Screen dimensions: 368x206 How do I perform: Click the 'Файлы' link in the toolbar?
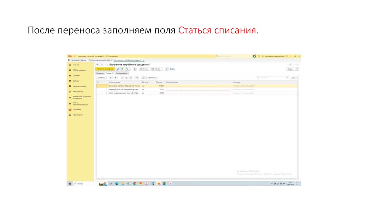pos(172,69)
